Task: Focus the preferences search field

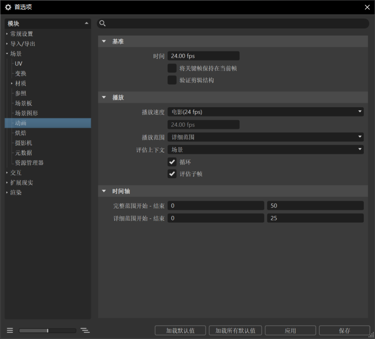Action: point(233,24)
